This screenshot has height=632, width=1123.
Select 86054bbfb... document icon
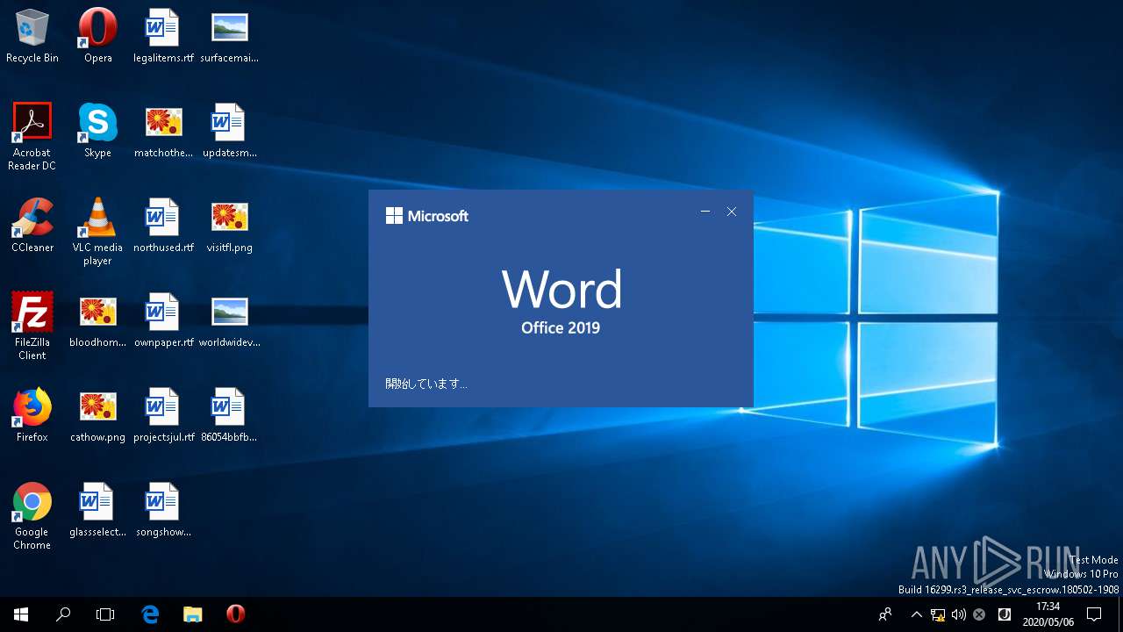[x=229, y=414]
